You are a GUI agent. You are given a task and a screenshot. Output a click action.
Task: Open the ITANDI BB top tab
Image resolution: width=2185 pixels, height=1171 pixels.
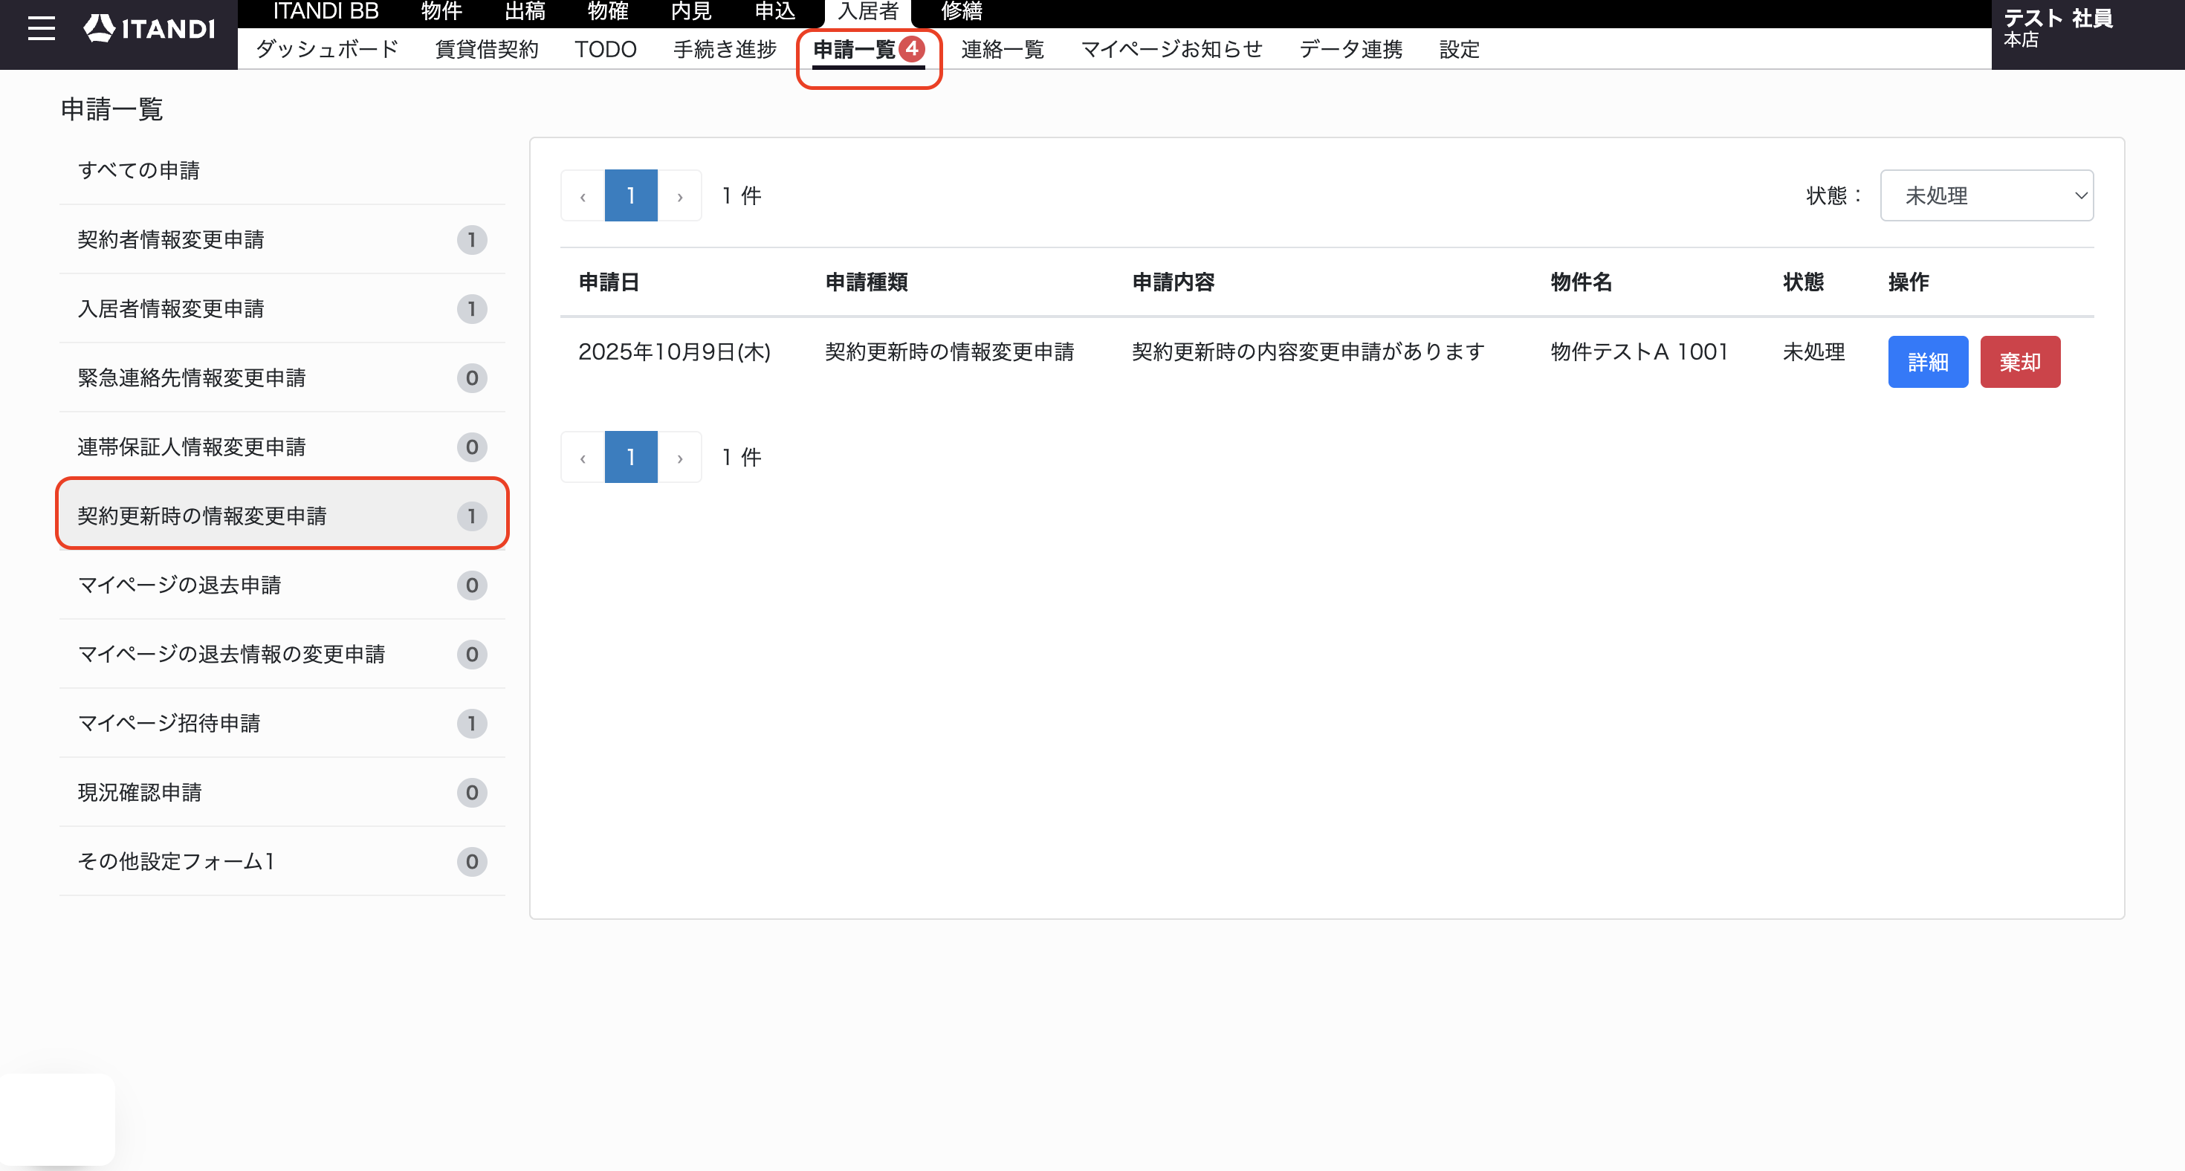[326, 12]
